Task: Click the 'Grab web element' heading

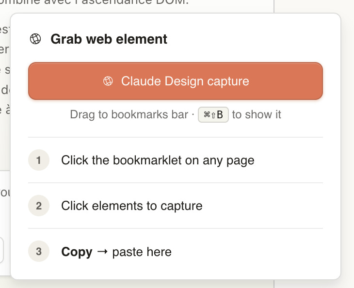Action: tap(109, 39)
